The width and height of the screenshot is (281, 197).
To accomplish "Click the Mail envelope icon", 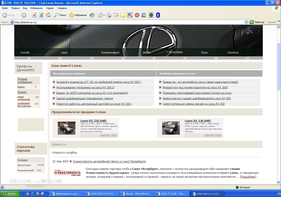I will pyautogui.click(x=100, y=15).
